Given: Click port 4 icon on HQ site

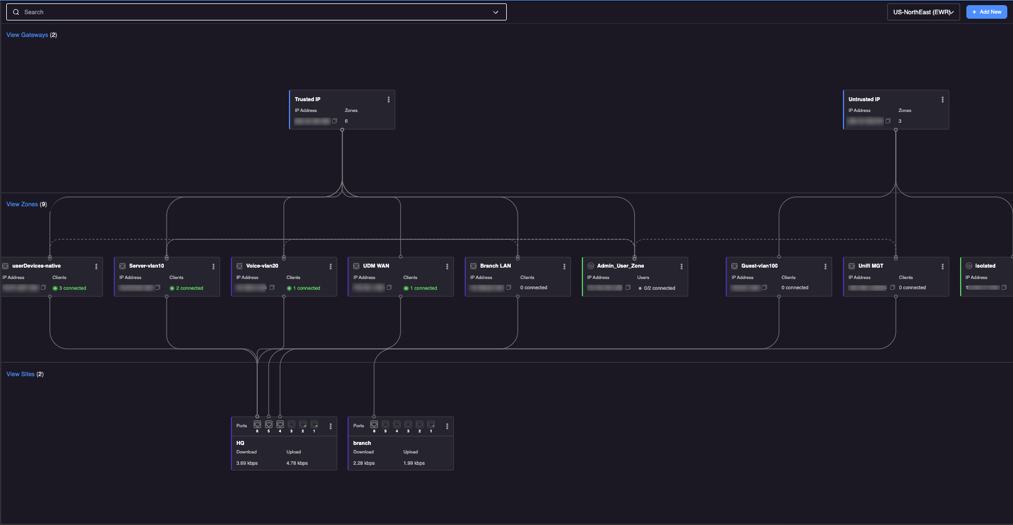Looking at the screenshot, I should coord(280,424).
